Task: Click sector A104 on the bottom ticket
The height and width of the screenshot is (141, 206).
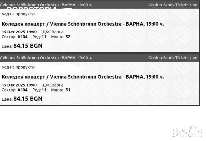Action: point(23,90)
